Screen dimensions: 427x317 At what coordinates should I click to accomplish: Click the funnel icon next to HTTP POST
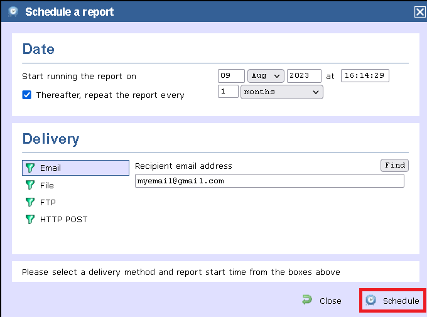point(30,219)
